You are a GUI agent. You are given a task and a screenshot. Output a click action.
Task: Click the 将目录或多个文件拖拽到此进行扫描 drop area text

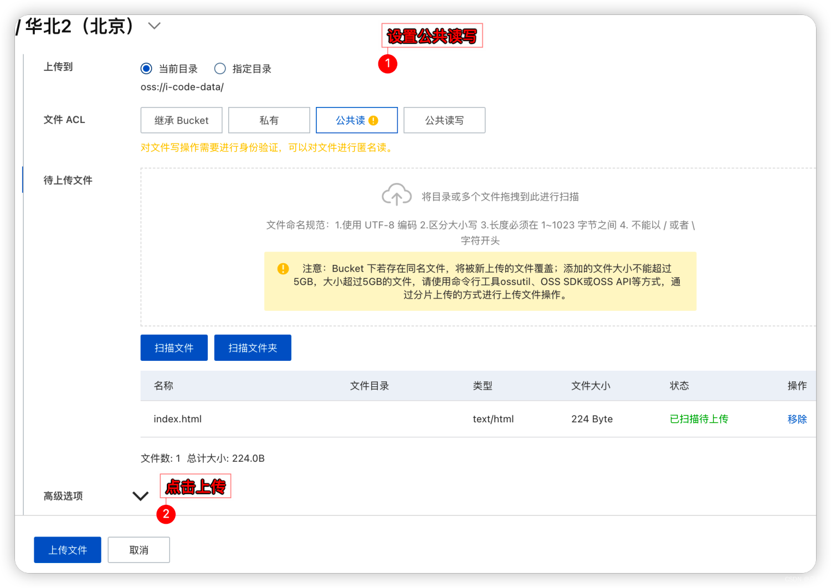500,197
